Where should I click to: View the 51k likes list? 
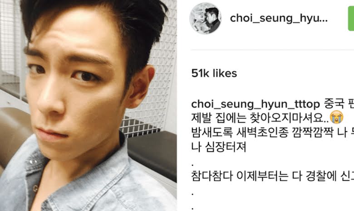[214, 73]
